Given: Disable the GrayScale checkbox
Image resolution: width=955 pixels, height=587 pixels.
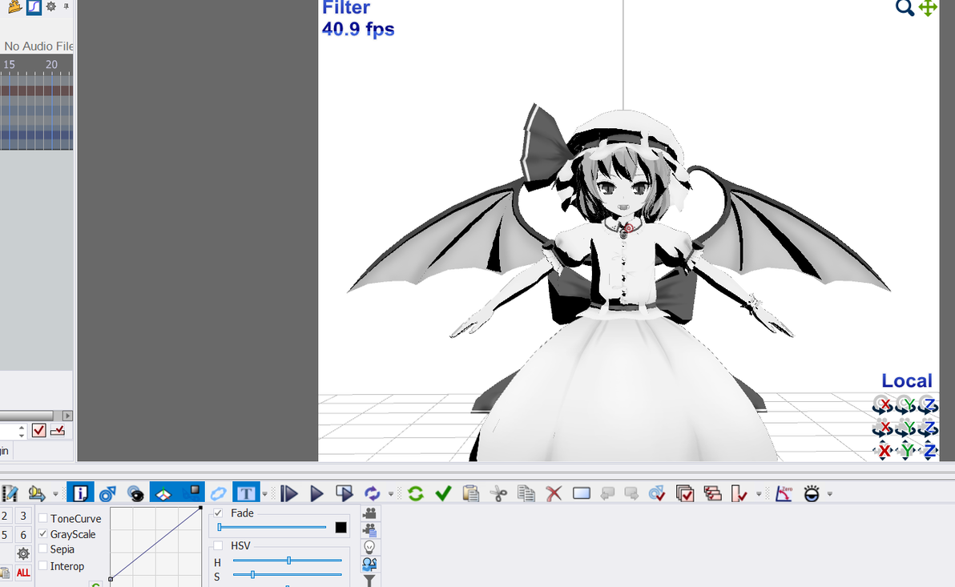Looking at the screenshot, I should (43, 534).
